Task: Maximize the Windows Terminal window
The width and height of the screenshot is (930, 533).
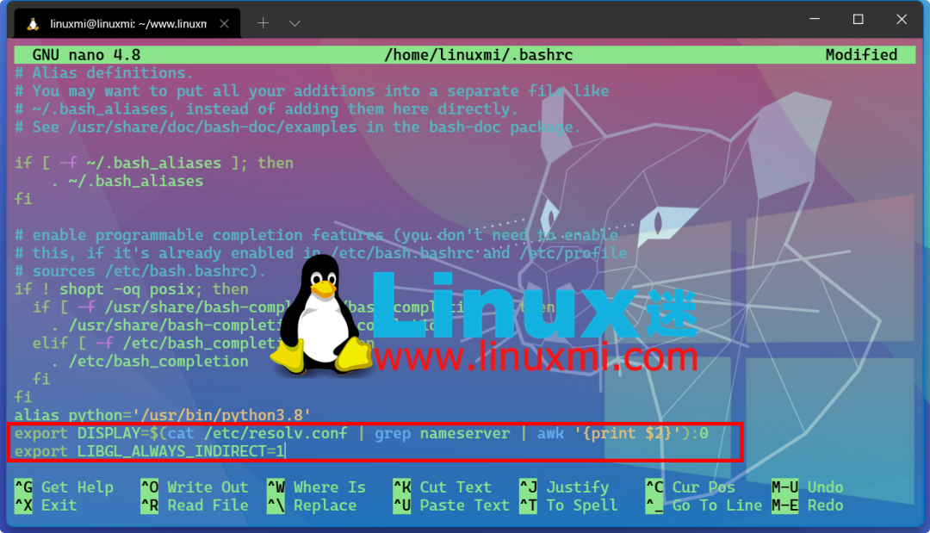Action: pyautogui.click(x=858, y=20)
